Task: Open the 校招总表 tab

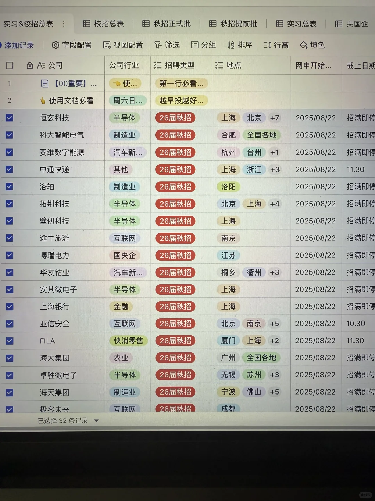Action: pos(103,24)
